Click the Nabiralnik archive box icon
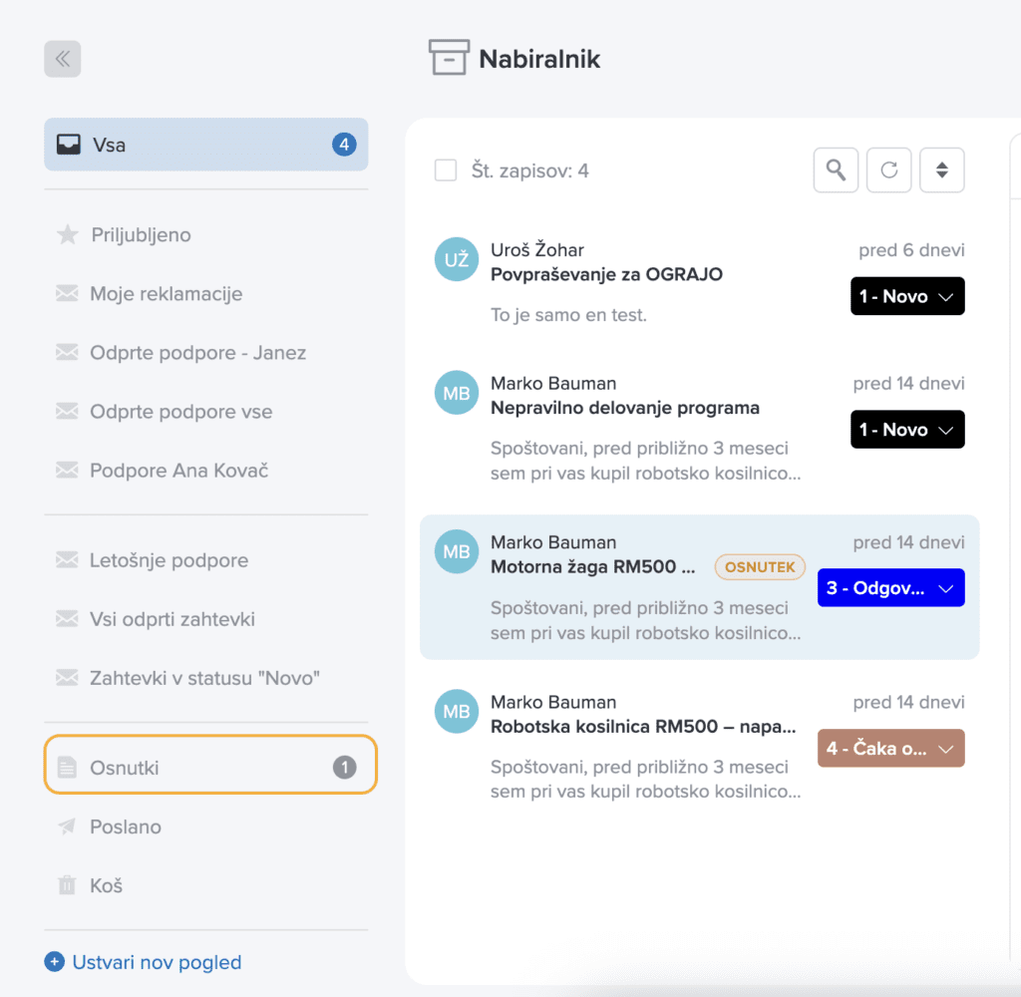Viewport: 1021px width, 997px height. [x=448, y=59]
